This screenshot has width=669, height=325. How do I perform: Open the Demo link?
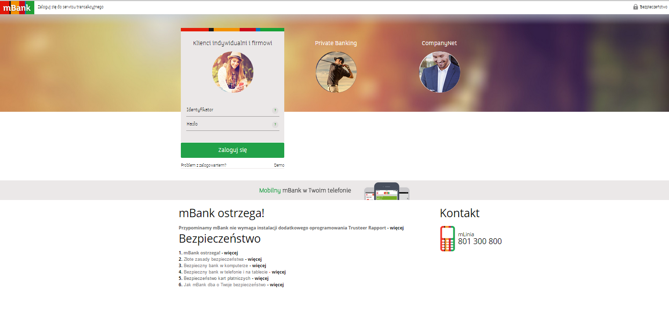[x=279, y=165]
